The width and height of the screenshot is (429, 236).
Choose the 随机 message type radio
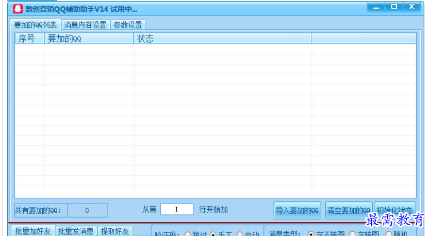pyautogui.click(x=389, y=234)
